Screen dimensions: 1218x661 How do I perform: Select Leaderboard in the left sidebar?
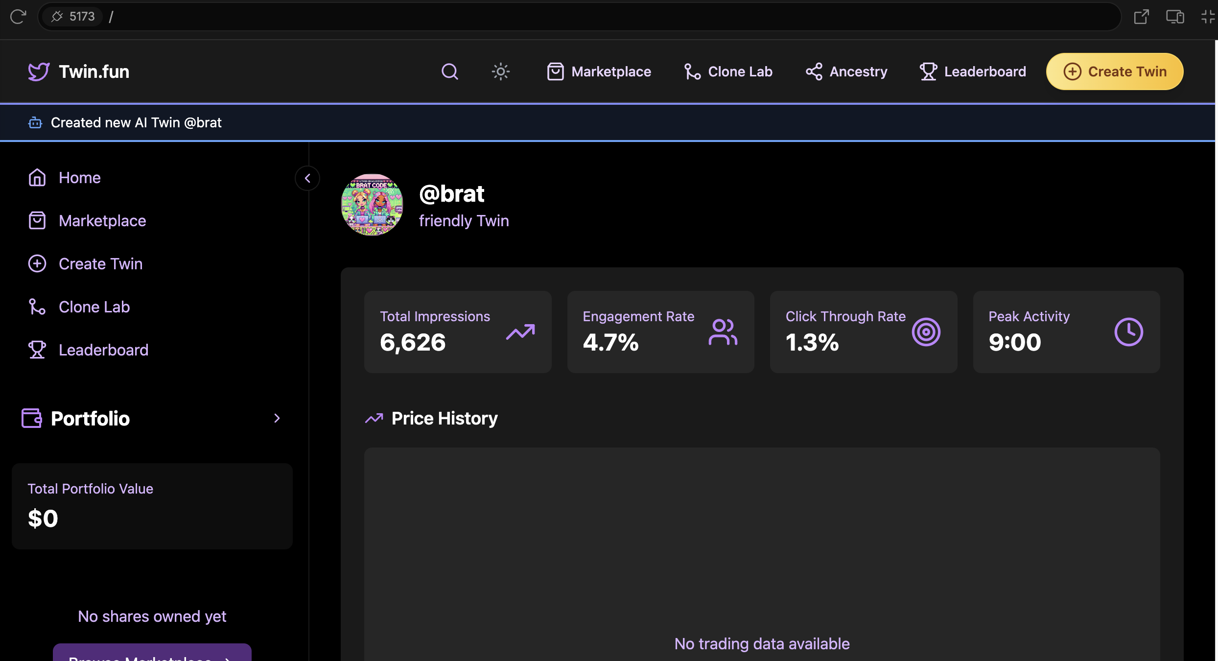tap(103, 350)
